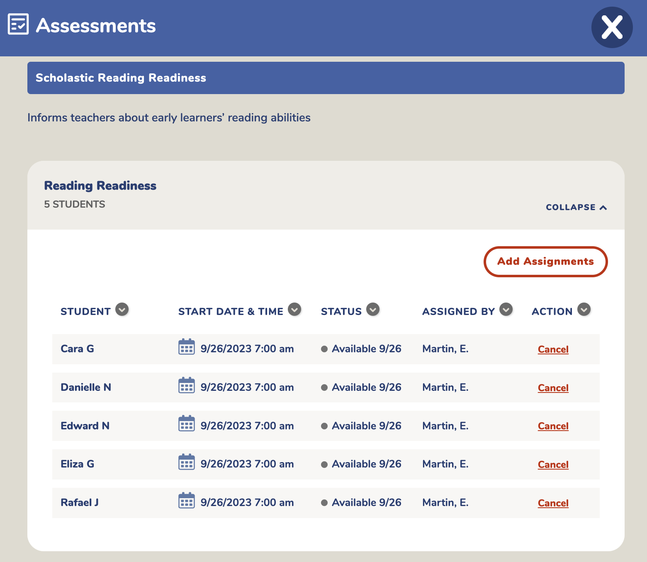This screenshot has height=562, width=647.
Task: Click student name Edward N
Action: [x=85, y=426]
